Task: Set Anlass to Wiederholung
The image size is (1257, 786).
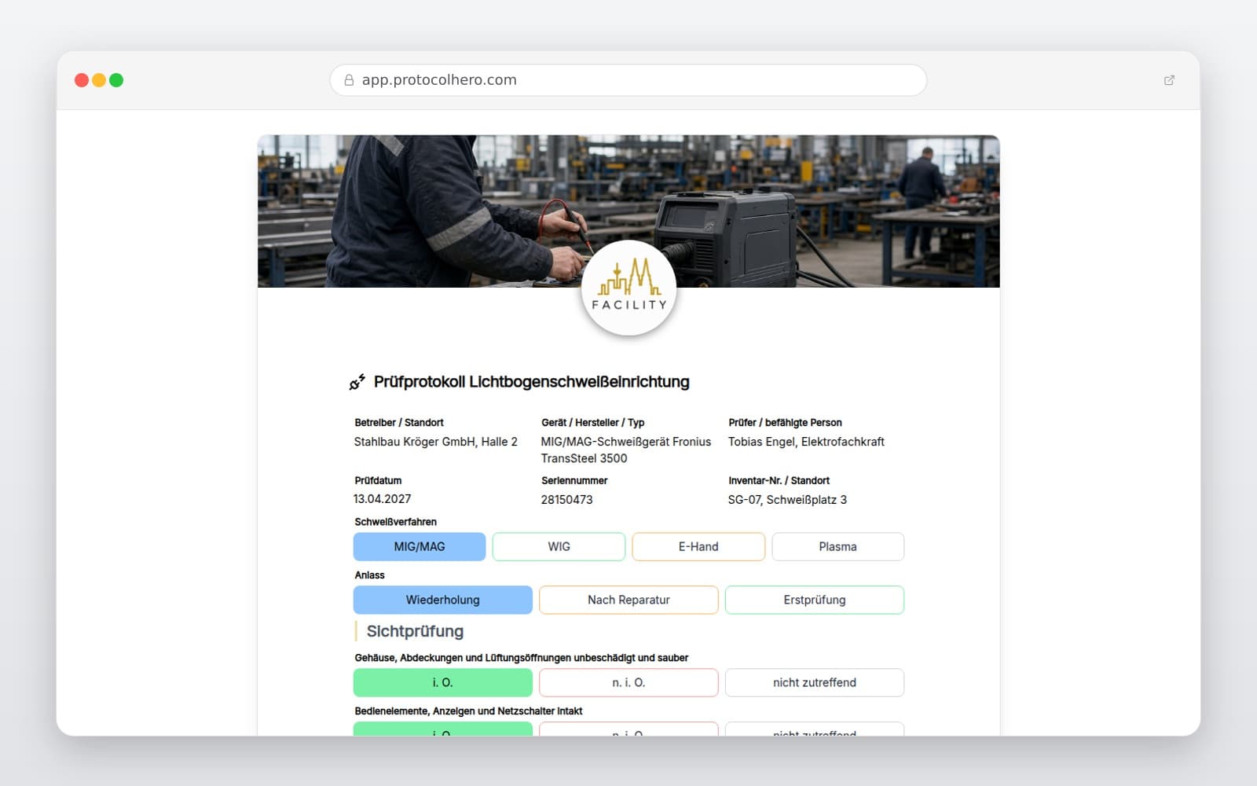Action: coord(443,600)
